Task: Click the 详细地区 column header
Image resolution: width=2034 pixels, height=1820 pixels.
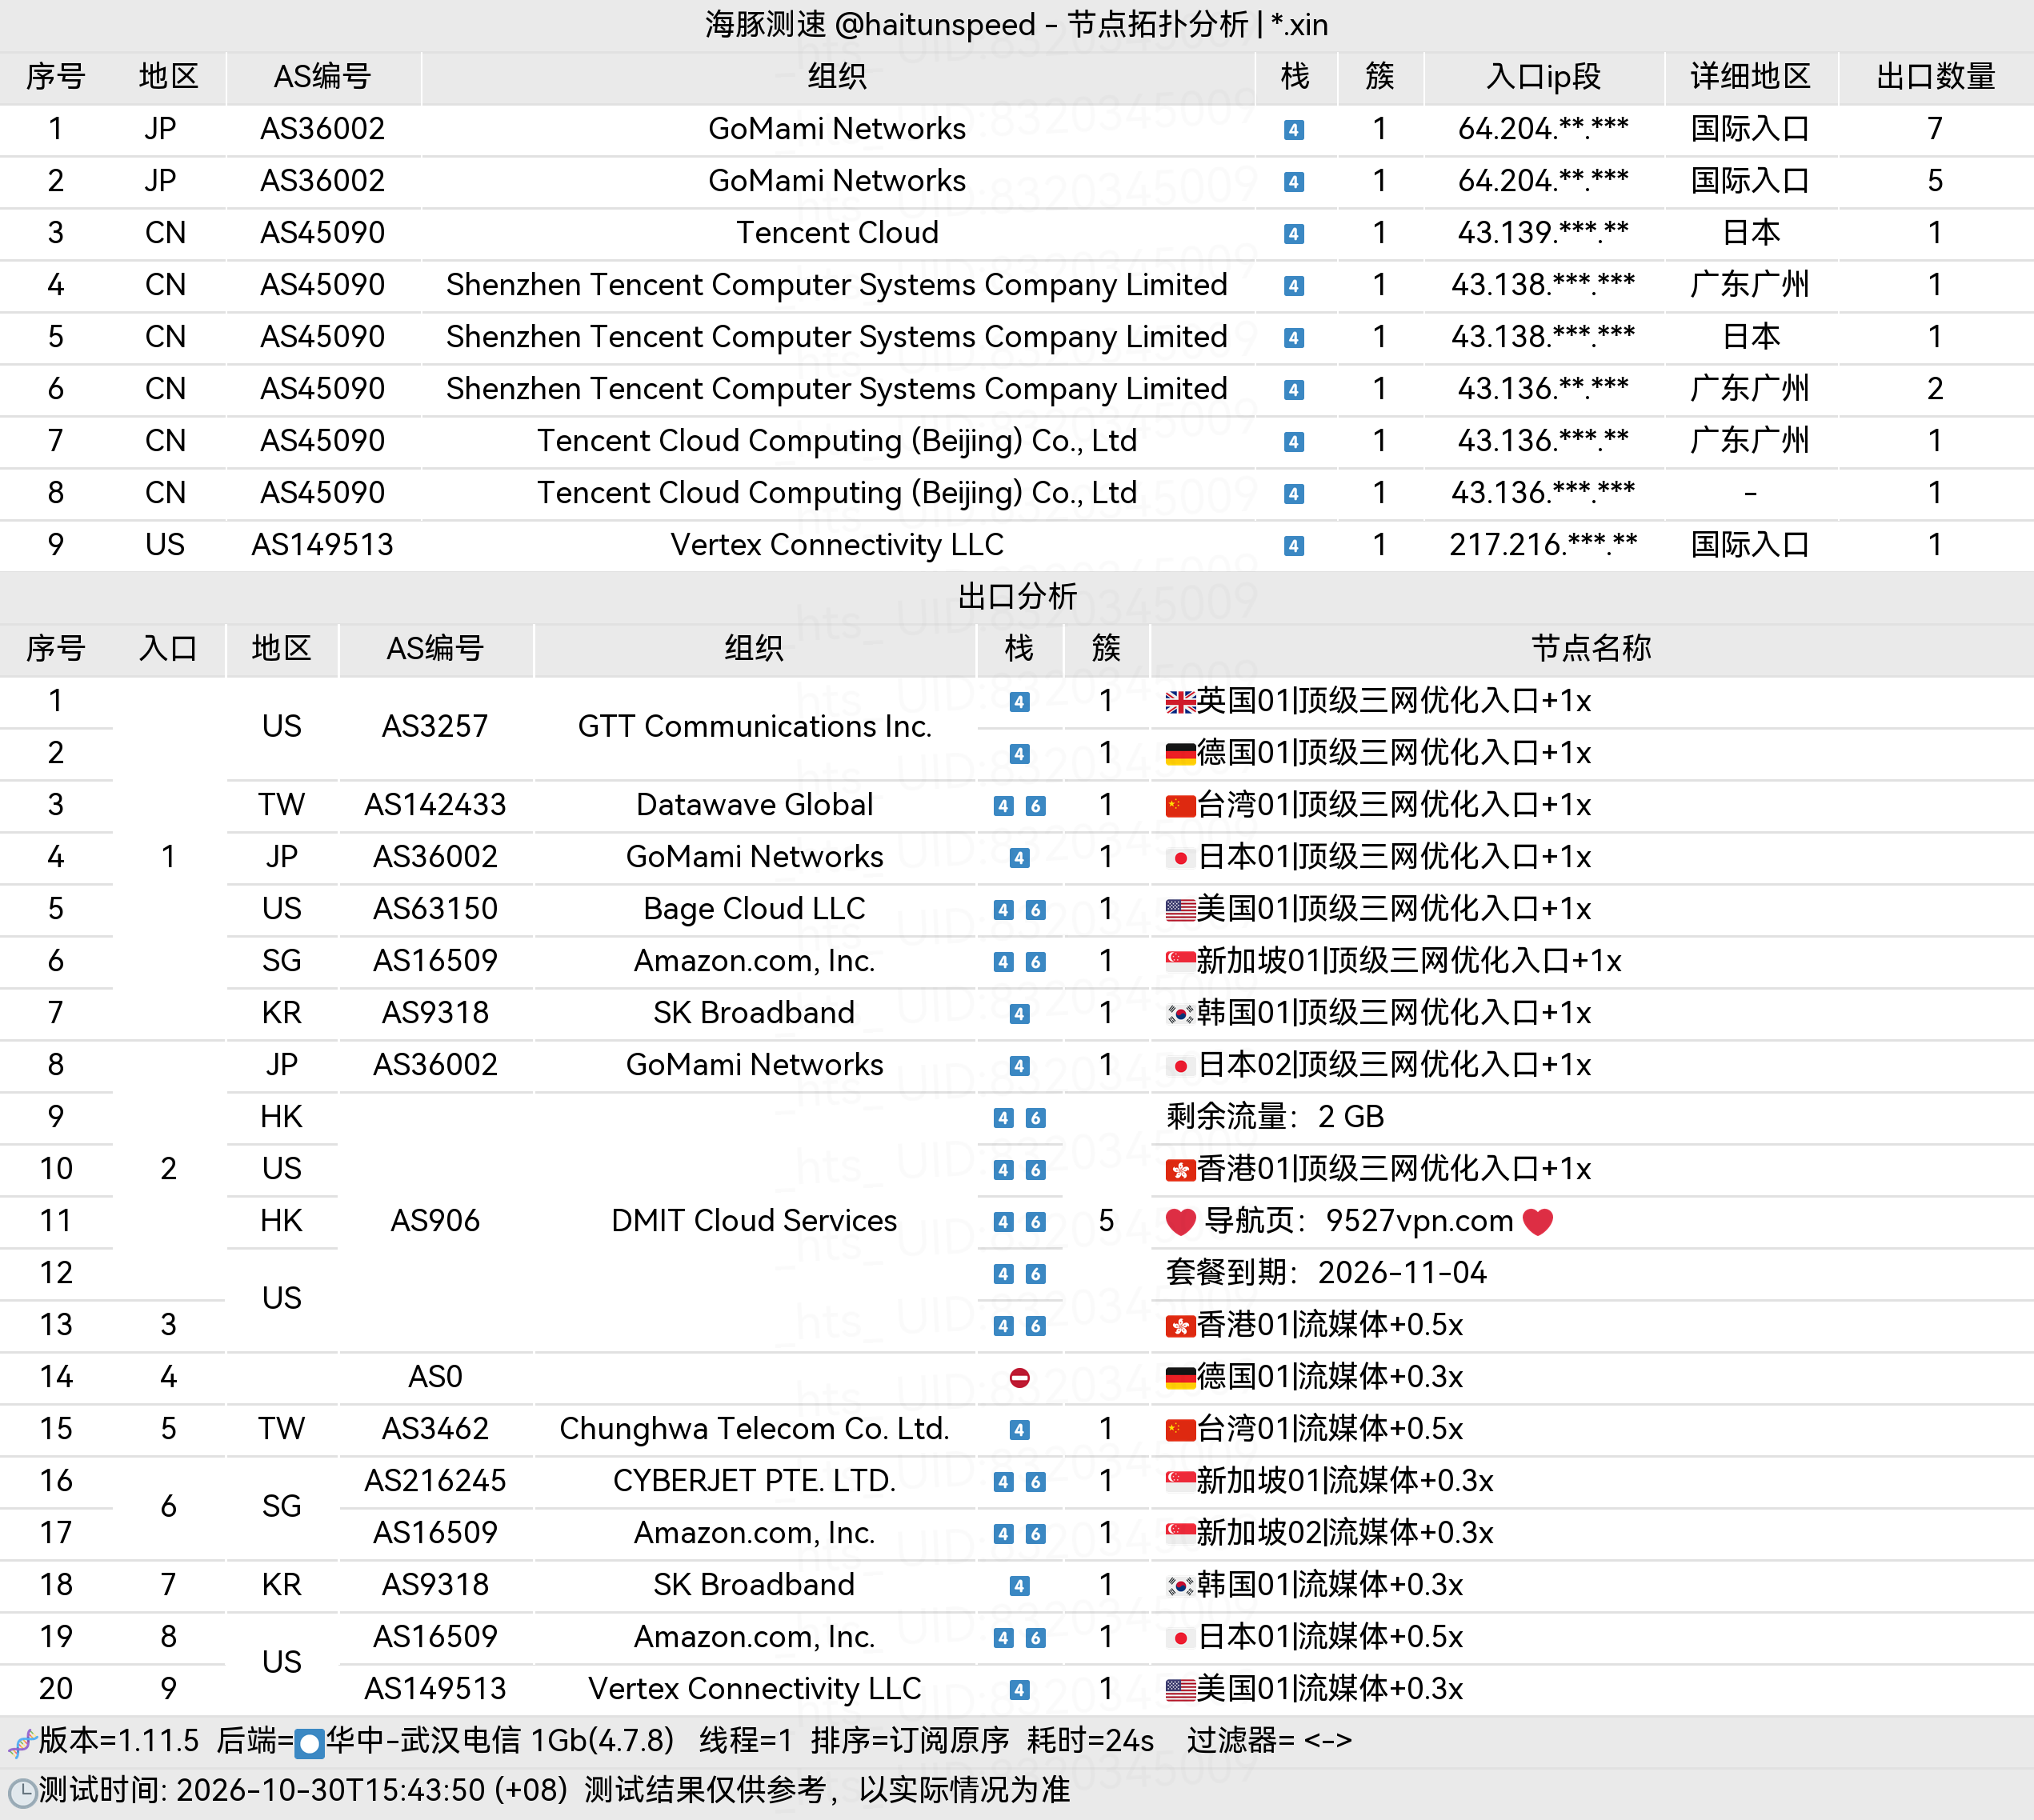Action: (x=1750, y=77)
